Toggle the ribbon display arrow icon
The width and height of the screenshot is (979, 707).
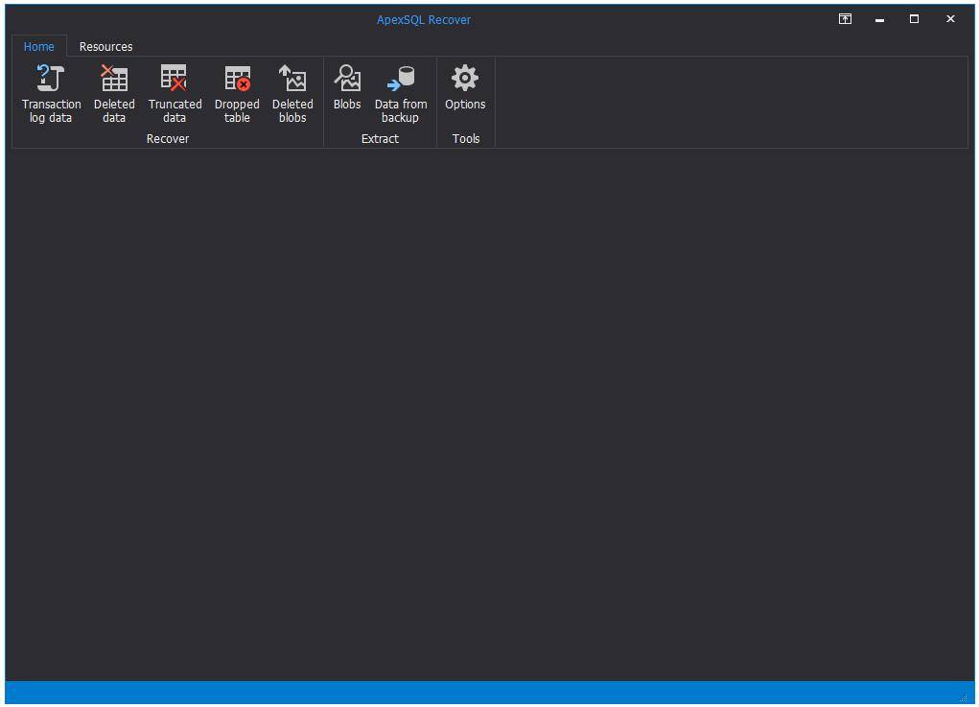845,18
